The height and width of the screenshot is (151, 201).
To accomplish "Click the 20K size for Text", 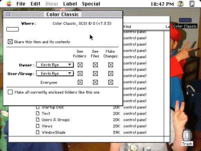I will [116, 113].
